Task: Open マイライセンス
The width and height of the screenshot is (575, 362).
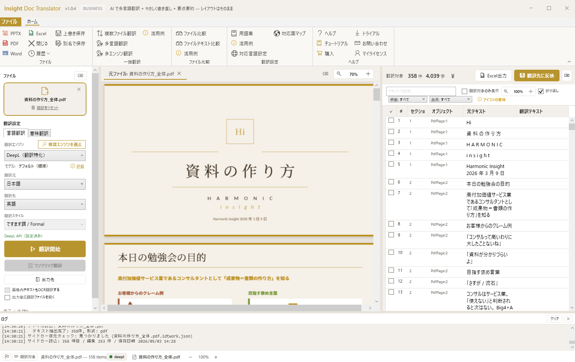Action: (370, 53)
